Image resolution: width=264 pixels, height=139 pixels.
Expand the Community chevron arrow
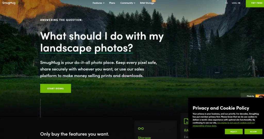tap(134, 3)
